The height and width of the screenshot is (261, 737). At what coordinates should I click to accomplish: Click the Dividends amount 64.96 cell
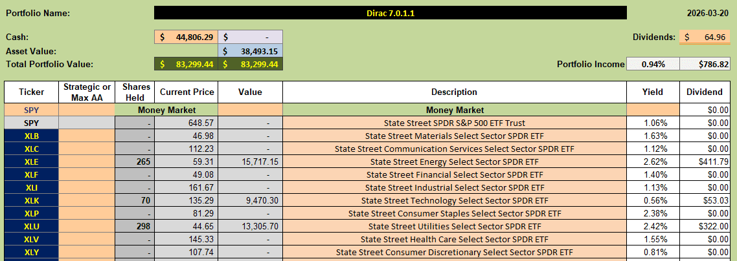tap(705, 37)
